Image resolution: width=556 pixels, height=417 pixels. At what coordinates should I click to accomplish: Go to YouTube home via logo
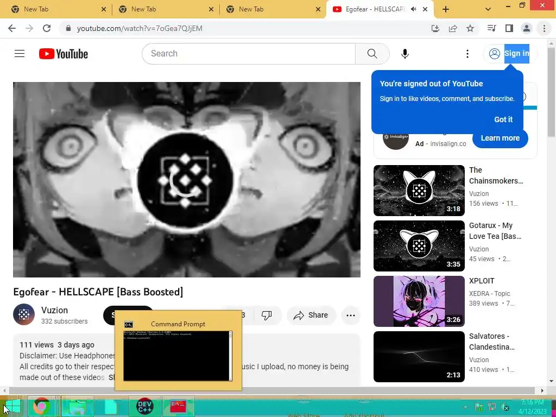click(64, 54)
